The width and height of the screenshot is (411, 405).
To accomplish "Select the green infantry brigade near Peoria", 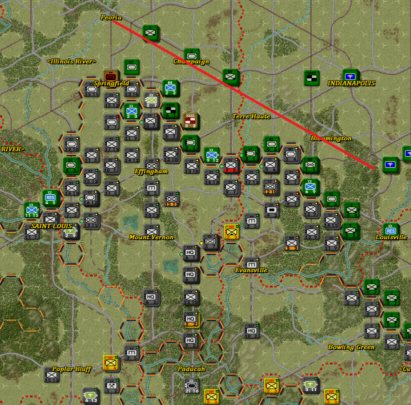I will (x=150, y=33).
